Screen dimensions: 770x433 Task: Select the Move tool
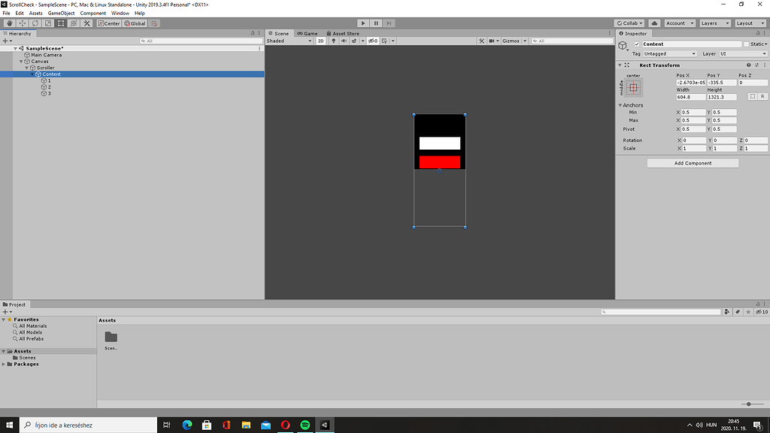pyautogui.click(x=23, y=23)
